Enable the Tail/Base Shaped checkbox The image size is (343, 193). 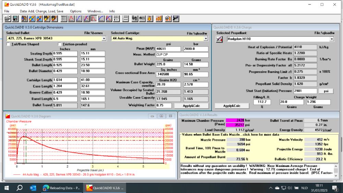click(9, 44)
